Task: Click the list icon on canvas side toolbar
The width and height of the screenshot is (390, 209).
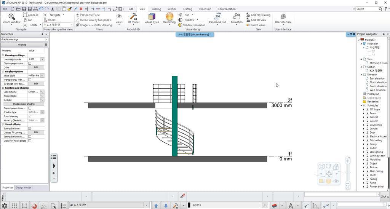Action: [54, 157]
